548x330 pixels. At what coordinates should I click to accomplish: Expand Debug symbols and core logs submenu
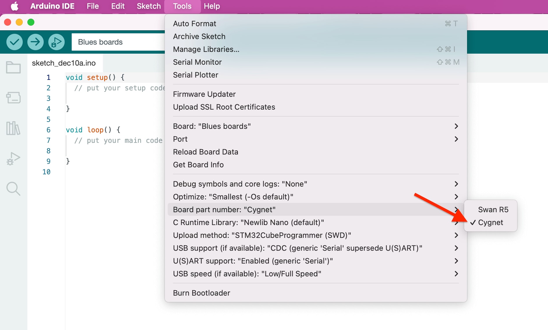[x=316, y=184]
